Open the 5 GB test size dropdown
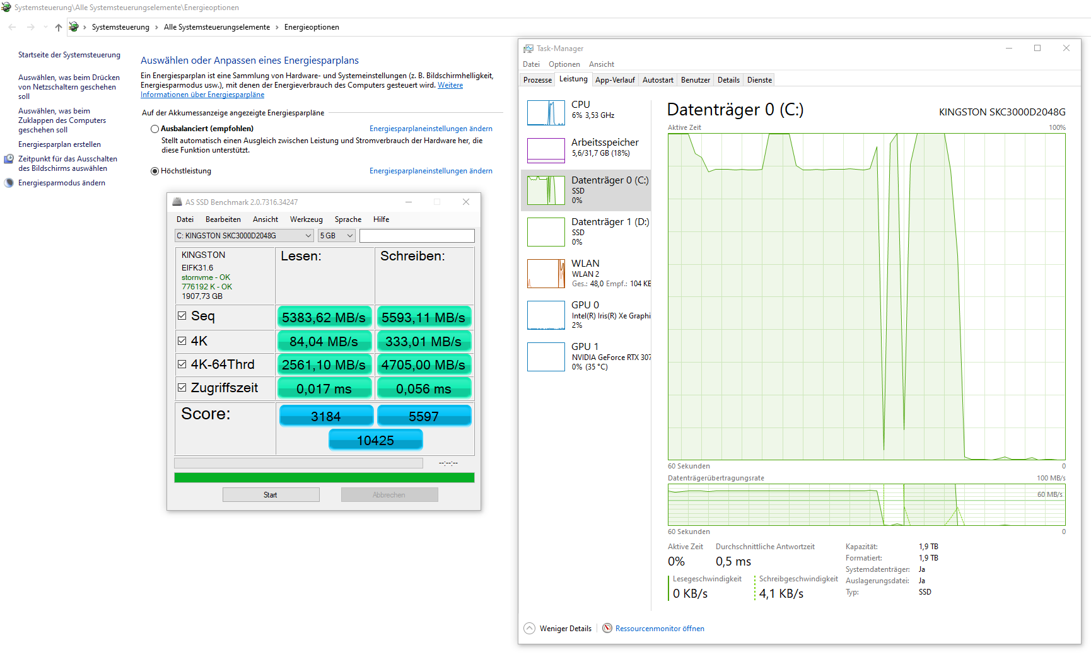The width and height of the screenshot is (1091, 657). 337,236
